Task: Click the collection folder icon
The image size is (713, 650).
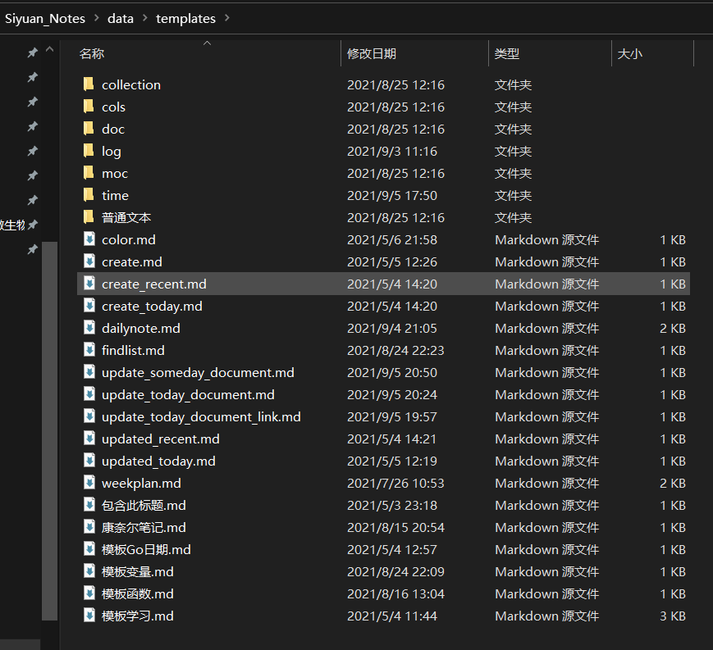Action: click(89, 84)
